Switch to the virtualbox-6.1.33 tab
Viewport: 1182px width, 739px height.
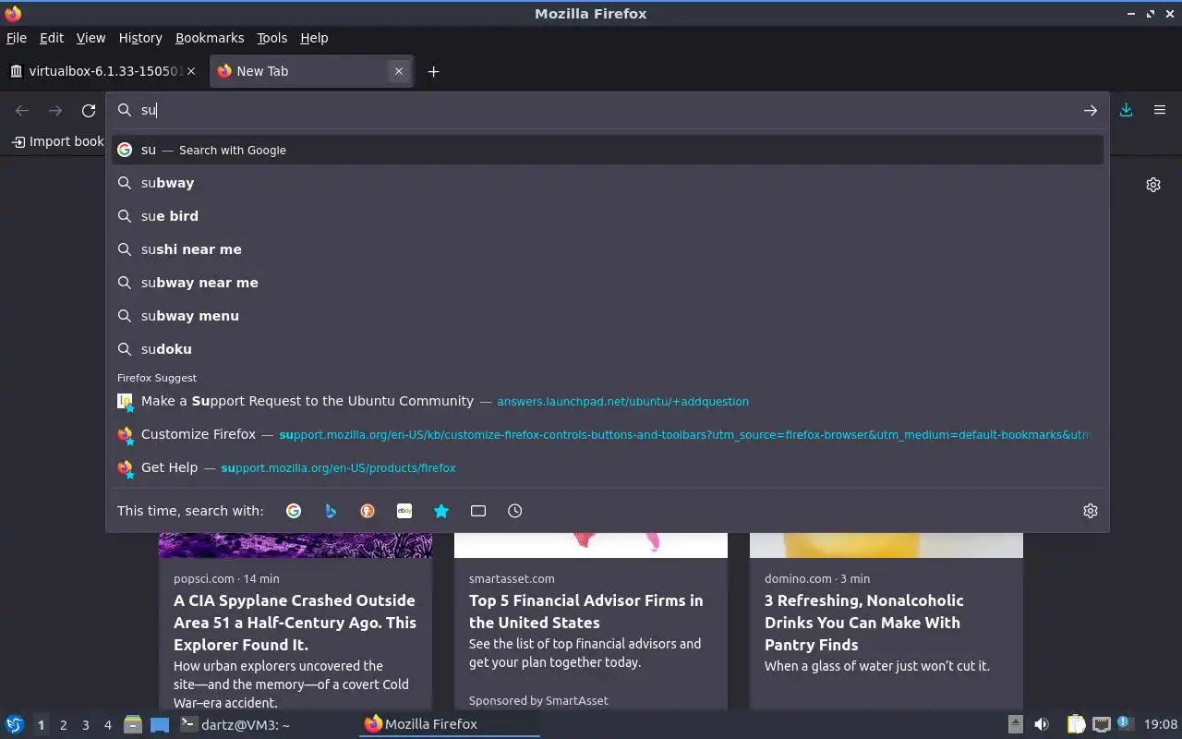103,71
